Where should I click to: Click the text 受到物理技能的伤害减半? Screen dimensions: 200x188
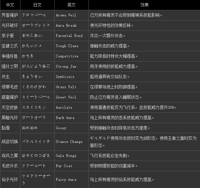tap(114, 166)
